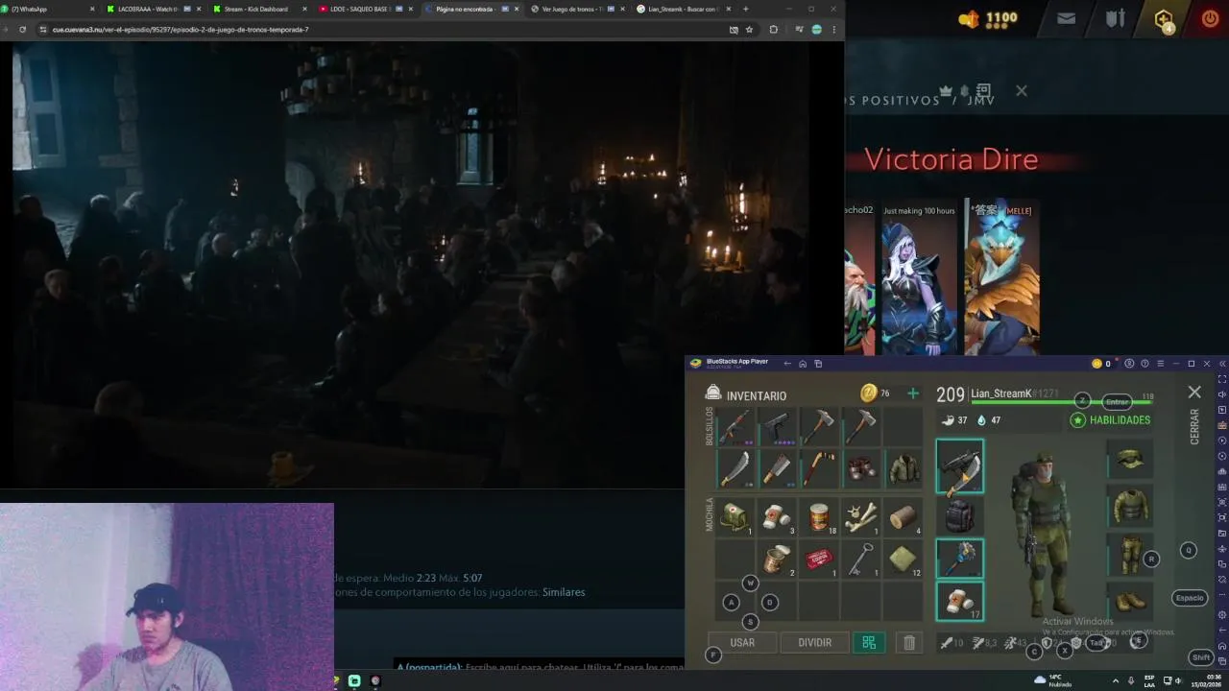This screenshot has height=691, width=1229.
Task: Switch to the LDOE - SAQUEO BASE tab
Action: point(365,9)
